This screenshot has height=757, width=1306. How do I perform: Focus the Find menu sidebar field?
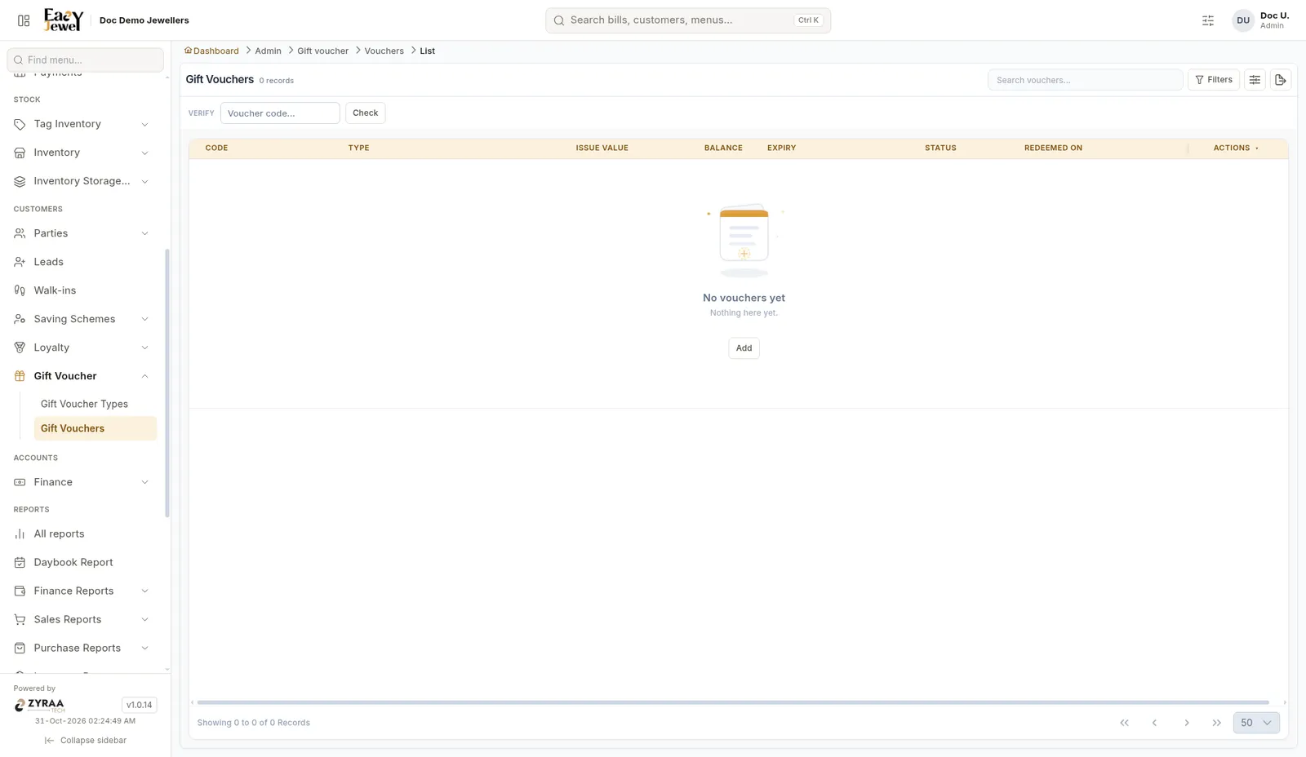[x=85, y=60]
